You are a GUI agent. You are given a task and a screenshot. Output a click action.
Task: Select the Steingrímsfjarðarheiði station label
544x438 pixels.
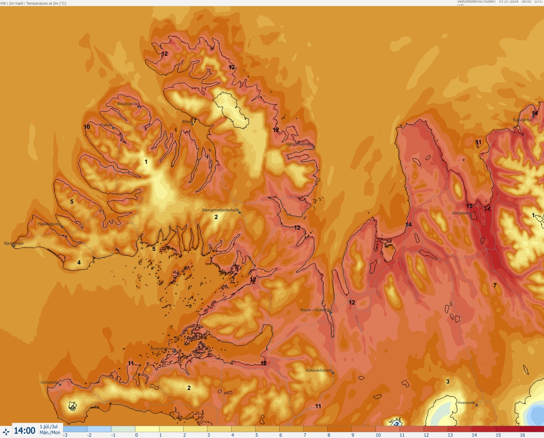pyautogui.click(x=220, y=210)
